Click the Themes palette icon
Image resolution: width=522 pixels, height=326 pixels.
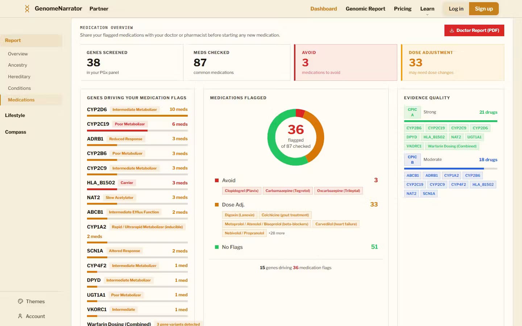pyautogui.click(x=20, y=301)
